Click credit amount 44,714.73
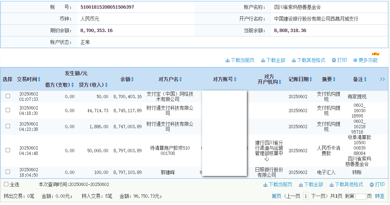The height and width of the screenshot is (205, 390). pos(98,111)
